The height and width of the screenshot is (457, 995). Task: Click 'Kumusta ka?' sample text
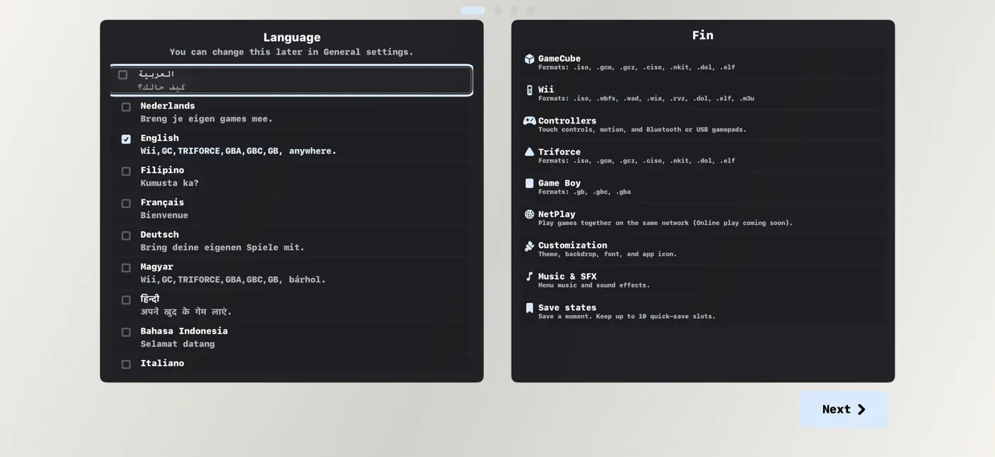pyautogui.click(x=169, y=183)
